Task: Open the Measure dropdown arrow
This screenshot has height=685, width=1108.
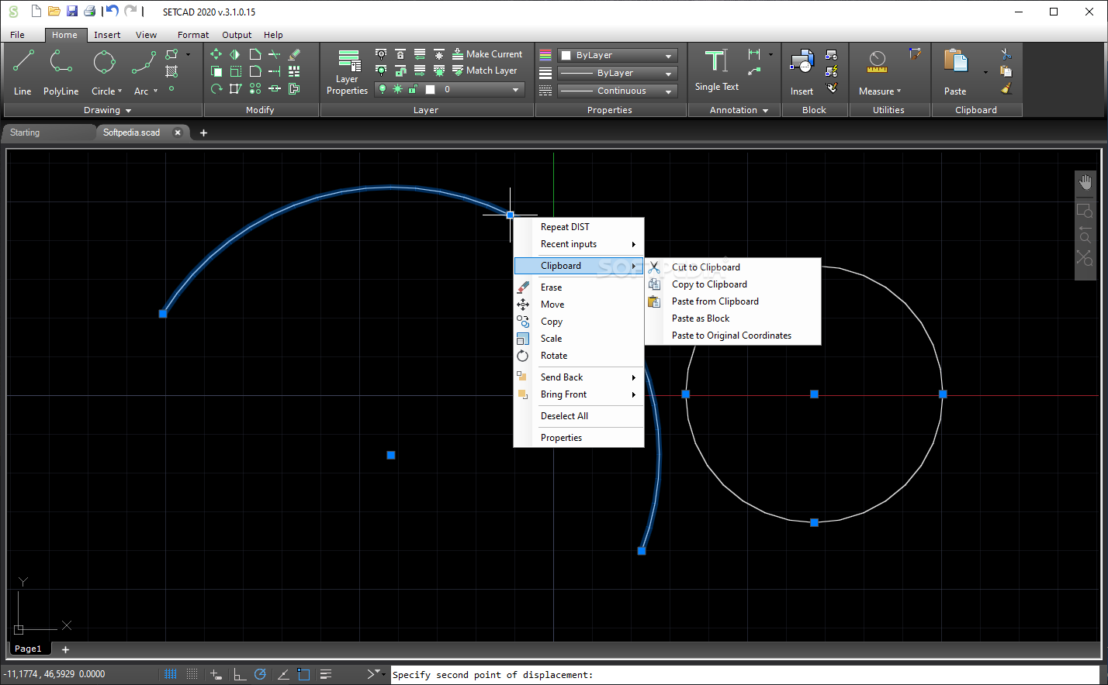Action: (899, 91)
